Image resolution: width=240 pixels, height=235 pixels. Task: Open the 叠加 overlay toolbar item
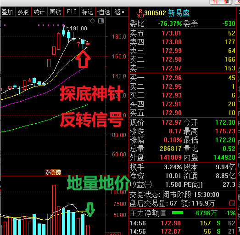pyautogui.click(x=7, y=12)
